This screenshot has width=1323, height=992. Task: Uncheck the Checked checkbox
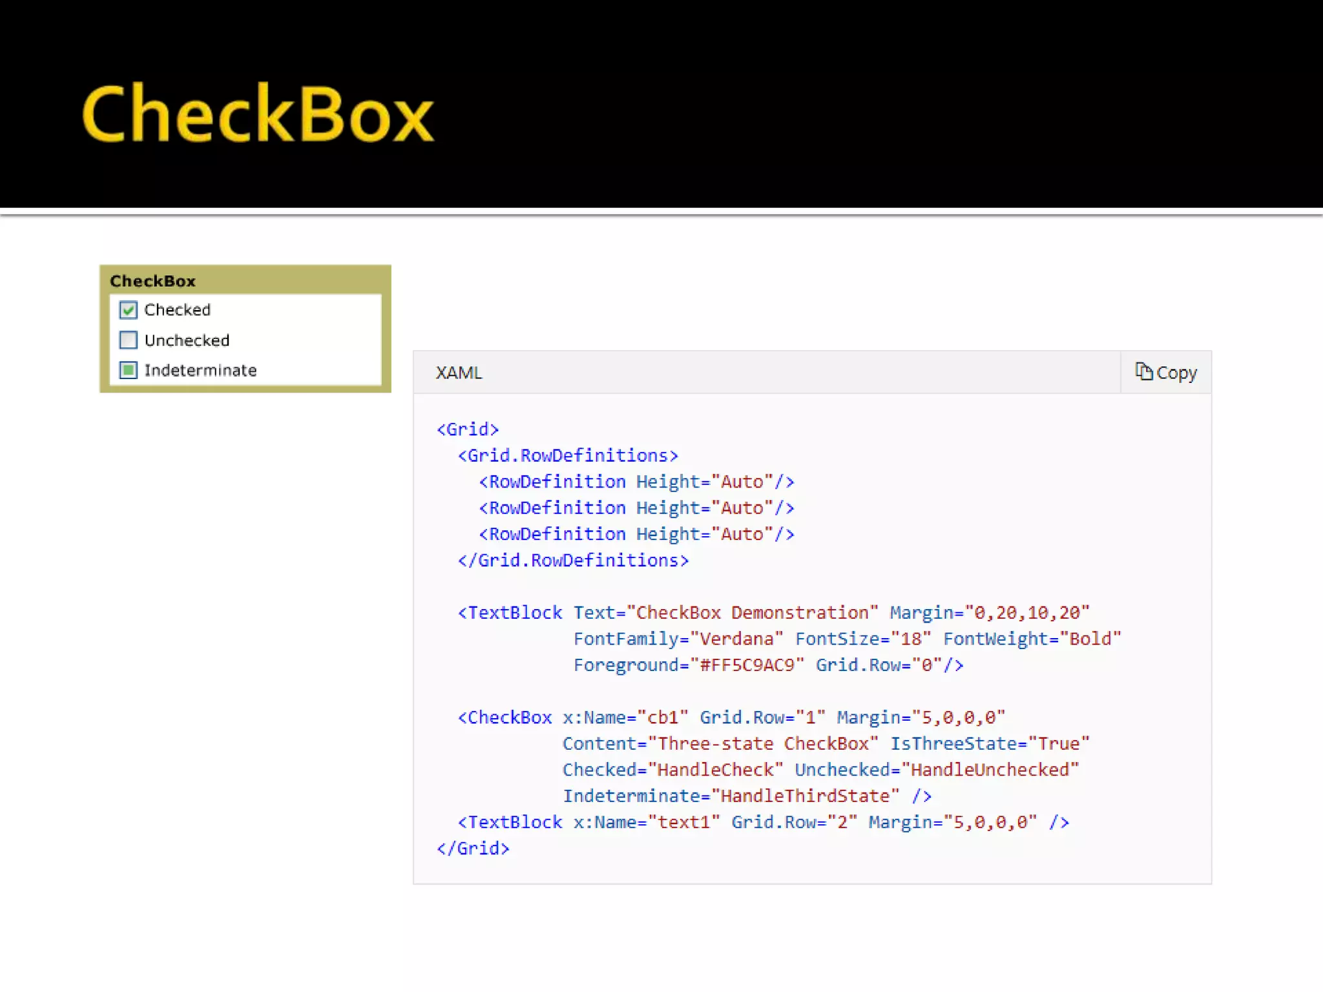click(128, 310)
